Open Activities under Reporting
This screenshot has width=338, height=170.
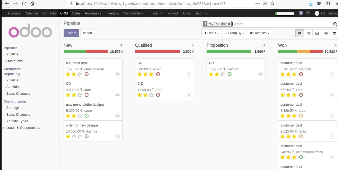pyautogui.click(x=13, y=87)
